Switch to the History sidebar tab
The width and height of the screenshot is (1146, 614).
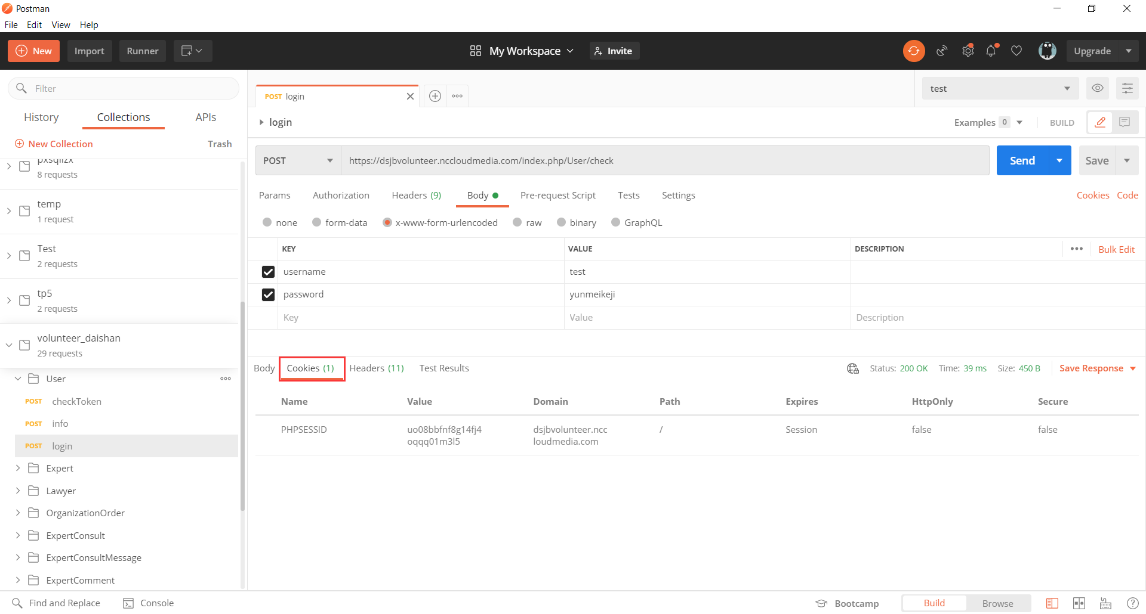point(41,117)
